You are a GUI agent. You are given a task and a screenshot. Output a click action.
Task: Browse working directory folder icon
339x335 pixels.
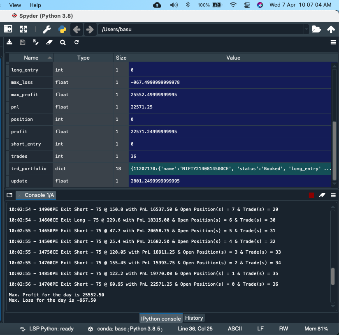click(x=316, y=29)
